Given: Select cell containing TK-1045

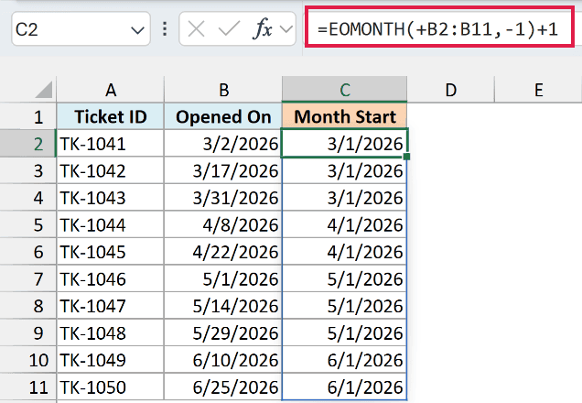Looking at the screenshot, I should [x=110, y=252].
